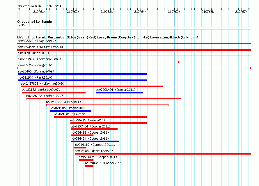Select the nsv584497 (Cooper2011) red bar

coord(89,166)
